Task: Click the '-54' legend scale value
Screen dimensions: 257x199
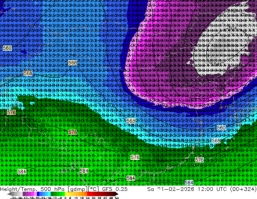Action: [x=13, y=198]
